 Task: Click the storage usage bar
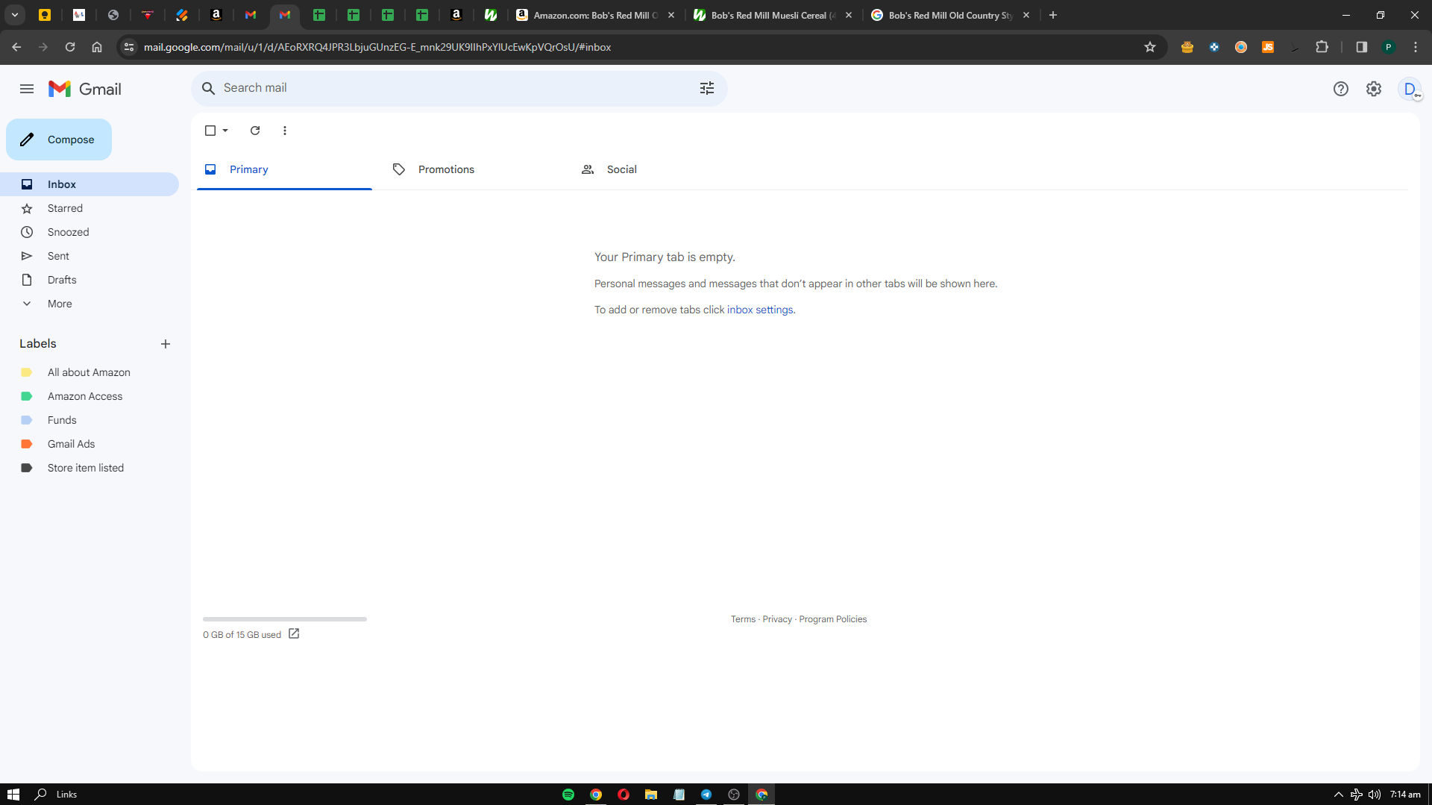tap(285, 619)
